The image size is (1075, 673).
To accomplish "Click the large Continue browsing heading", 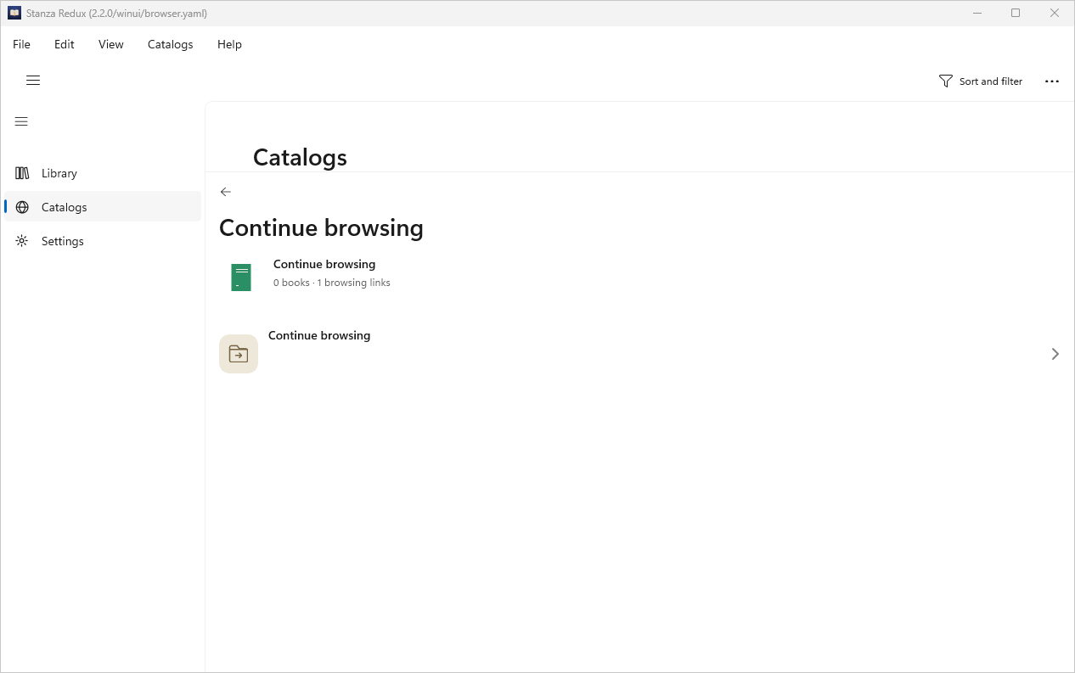I will [x=321, y=228].
